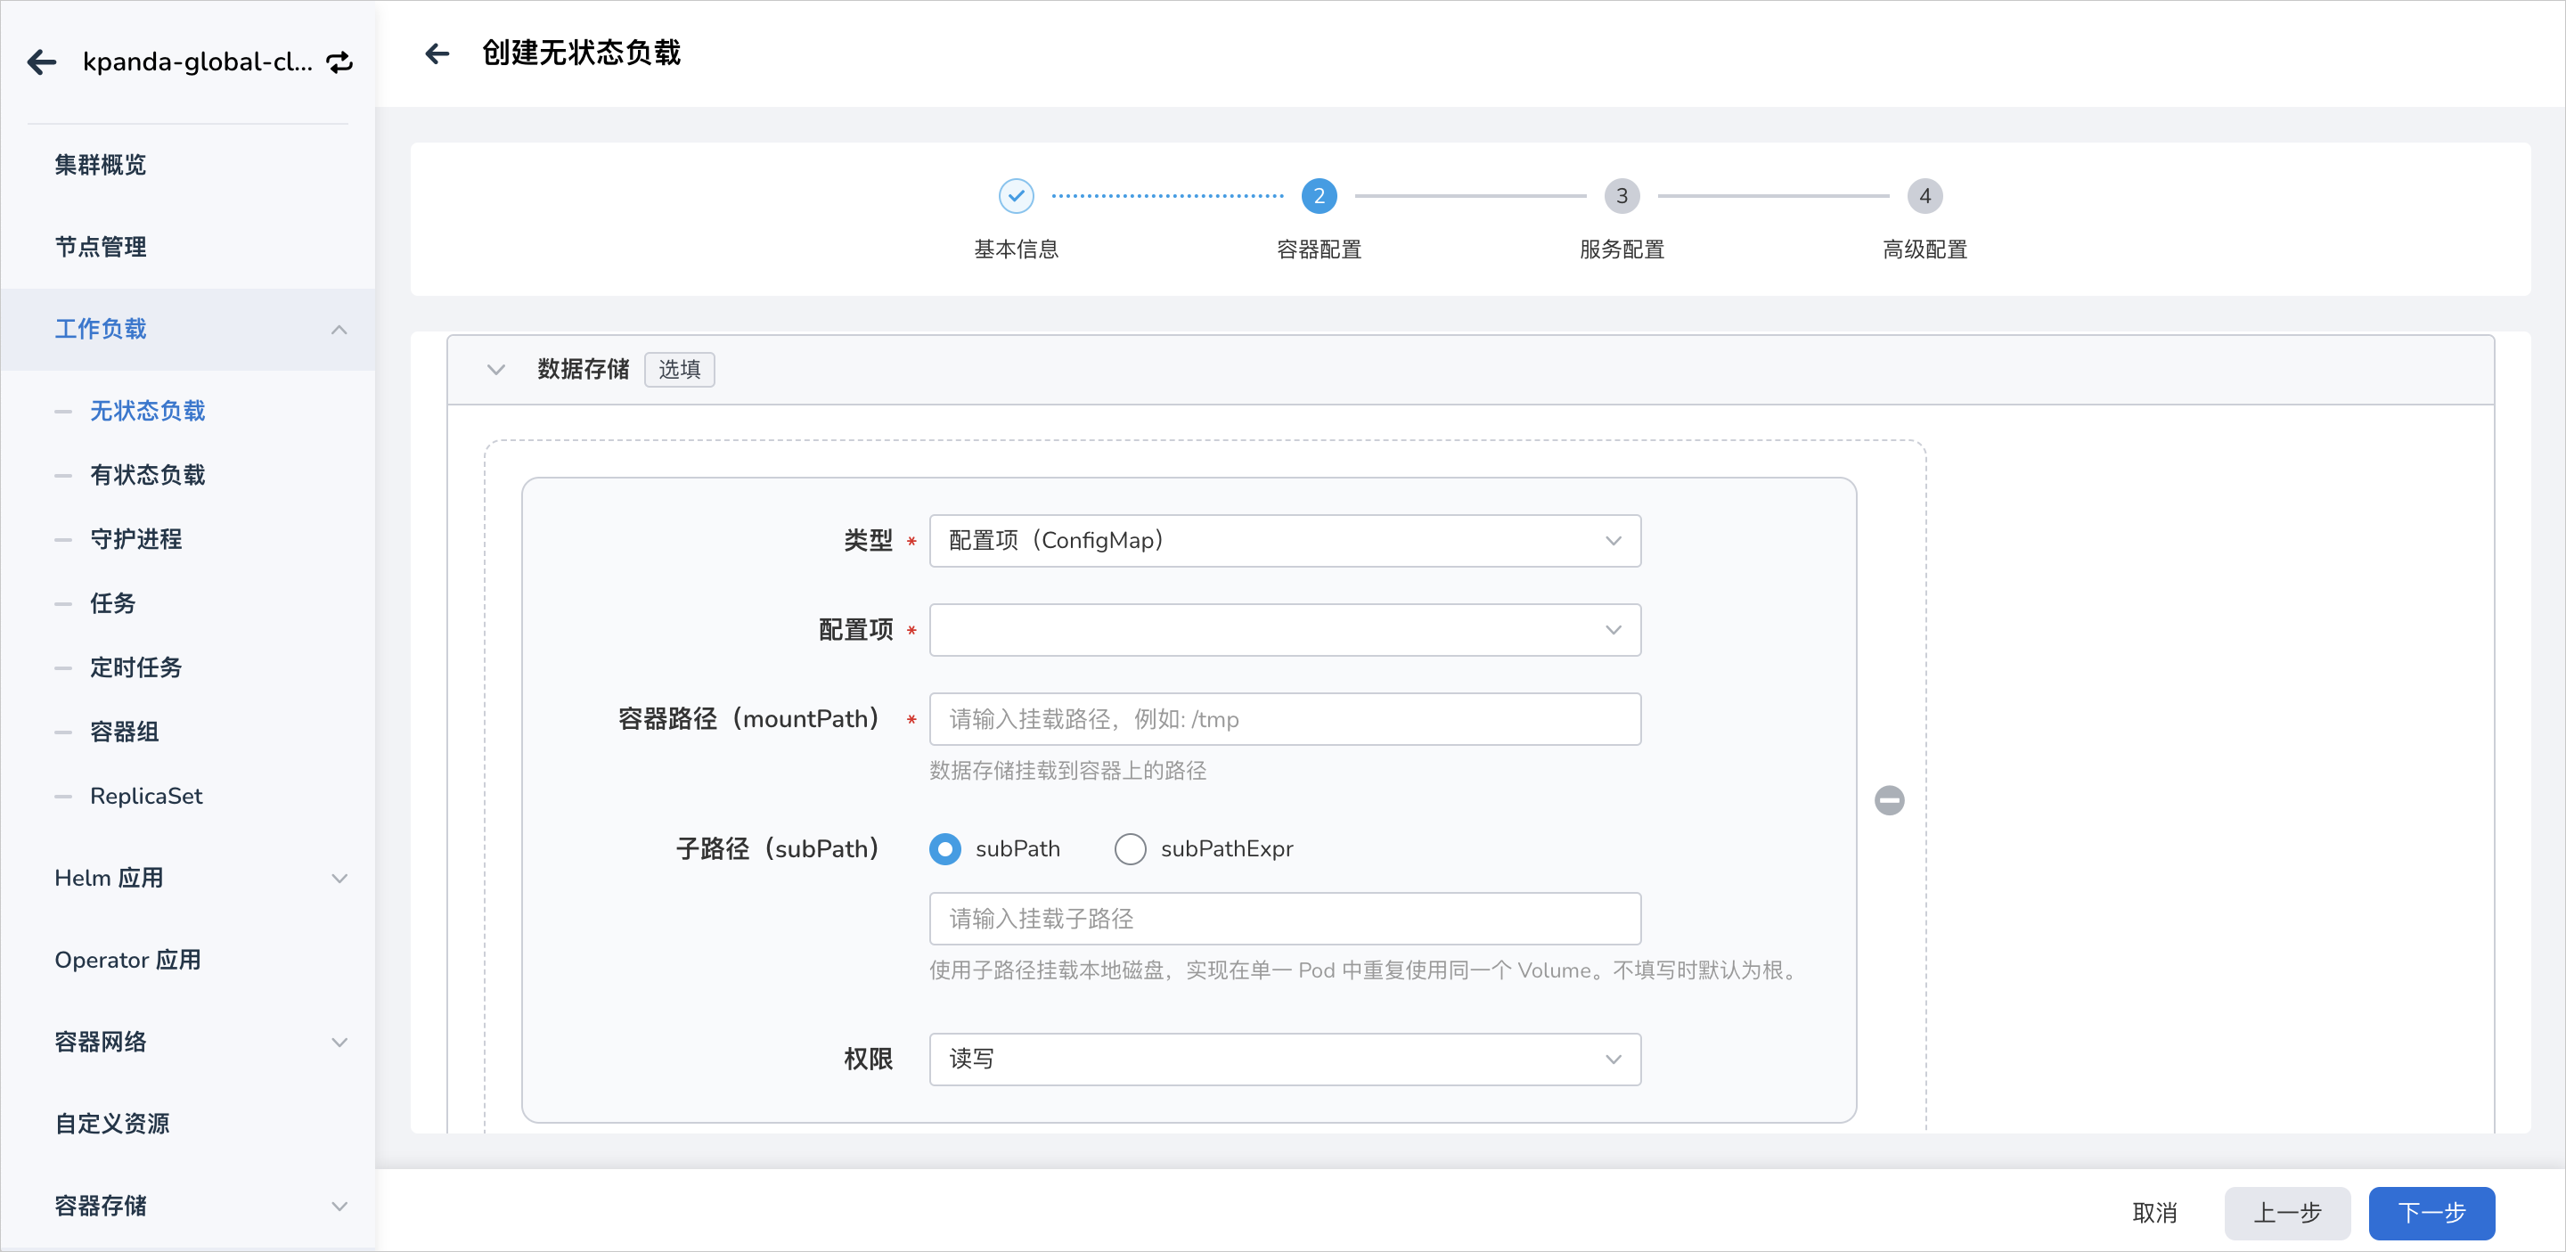2566x1252 pixels.
Task: Open the 权限 读写 dropdown
Action: coord(1285,1059)
